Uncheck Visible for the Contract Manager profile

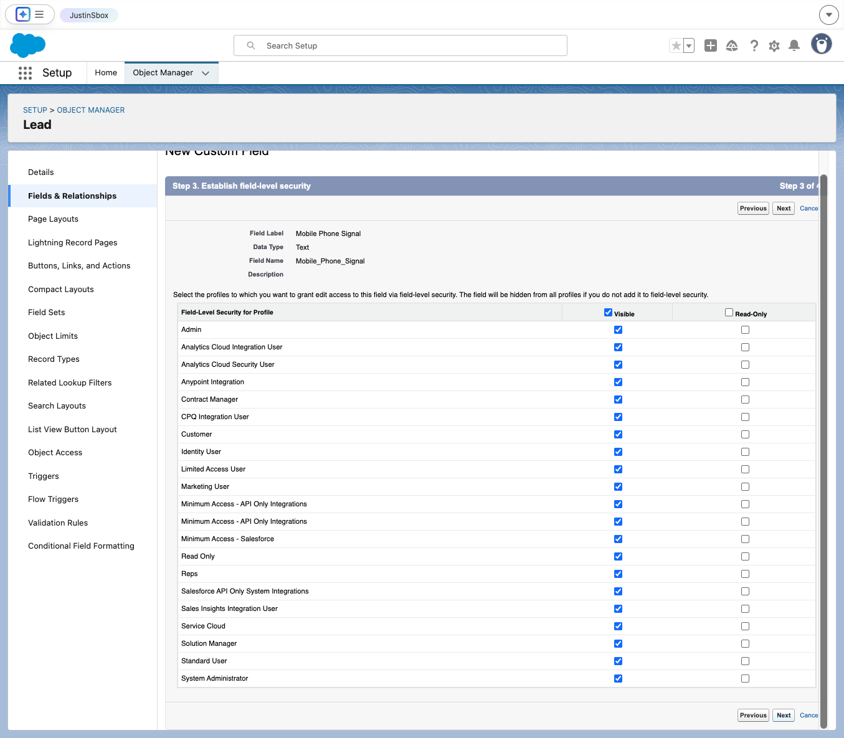(x=618, y=400)
